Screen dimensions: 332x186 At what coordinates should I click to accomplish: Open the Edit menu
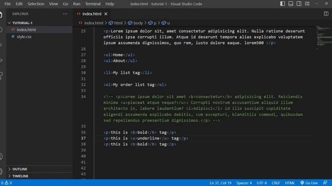pos(19,4)
